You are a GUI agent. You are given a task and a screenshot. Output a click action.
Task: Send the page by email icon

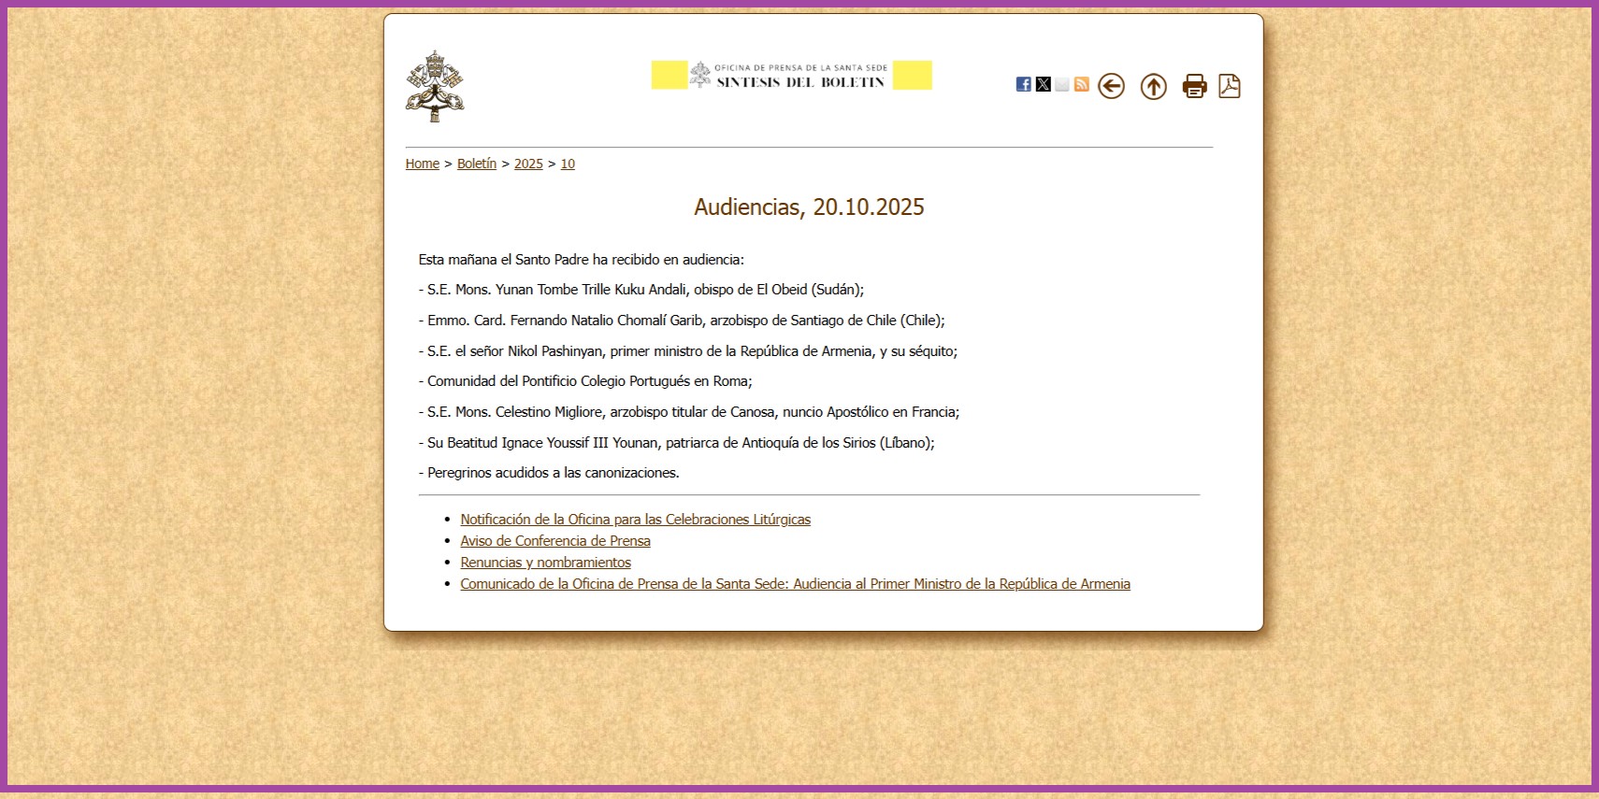click(1062, 84)
